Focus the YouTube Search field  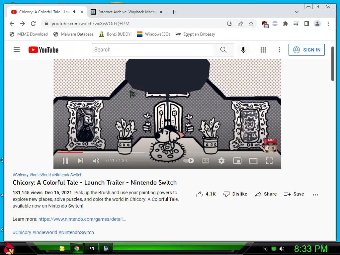(x=152, y=50)
